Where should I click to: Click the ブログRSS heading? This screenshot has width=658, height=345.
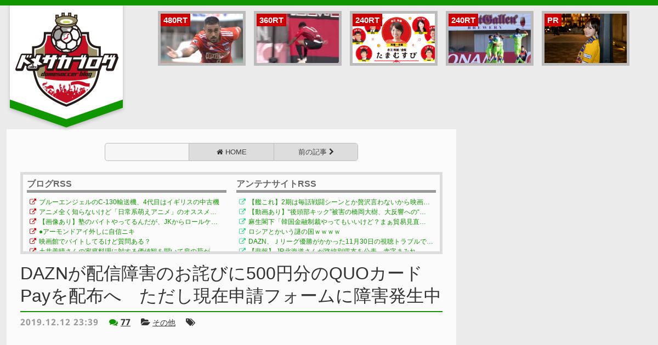[x=49, y=184]
